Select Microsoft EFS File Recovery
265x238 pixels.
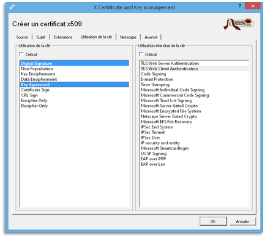(x=194, y=122)
